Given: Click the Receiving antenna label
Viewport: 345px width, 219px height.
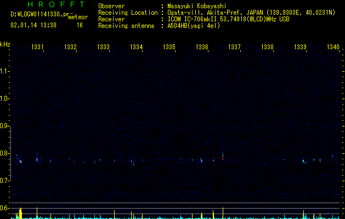Looking at the screenshot, I should pyautogui.click(x=126, y=26).
